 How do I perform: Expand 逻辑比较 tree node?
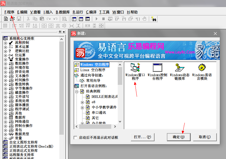click(5, 51)
